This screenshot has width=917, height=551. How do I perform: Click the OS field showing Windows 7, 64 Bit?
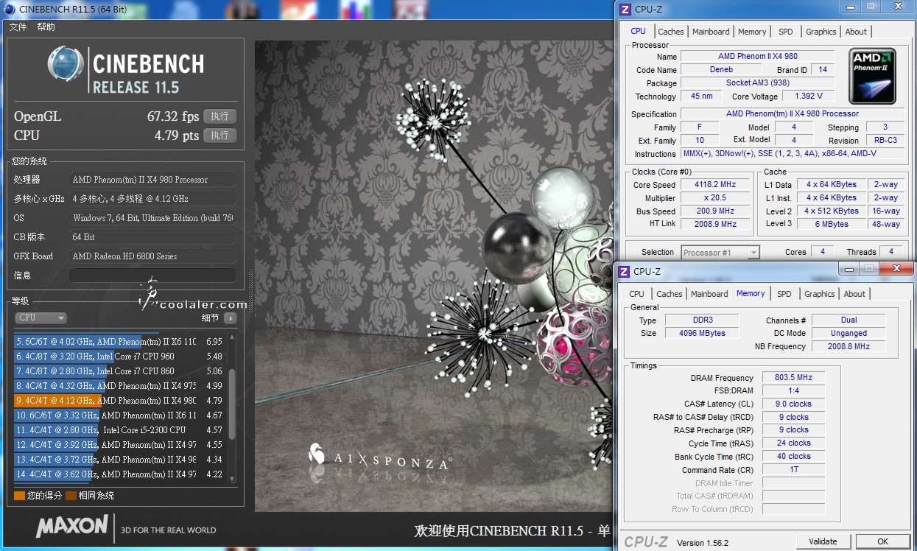pos(152,218)
